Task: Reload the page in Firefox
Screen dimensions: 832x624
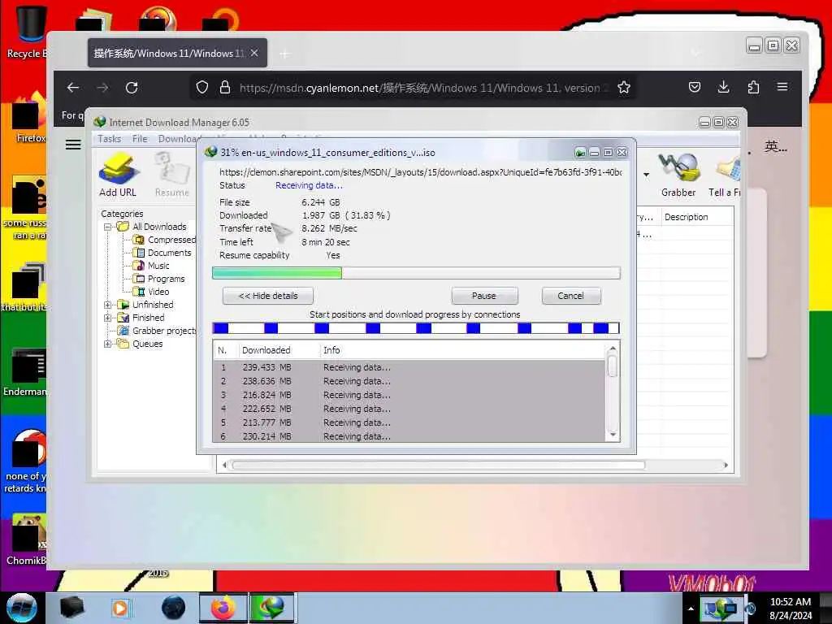Action: 132,88
